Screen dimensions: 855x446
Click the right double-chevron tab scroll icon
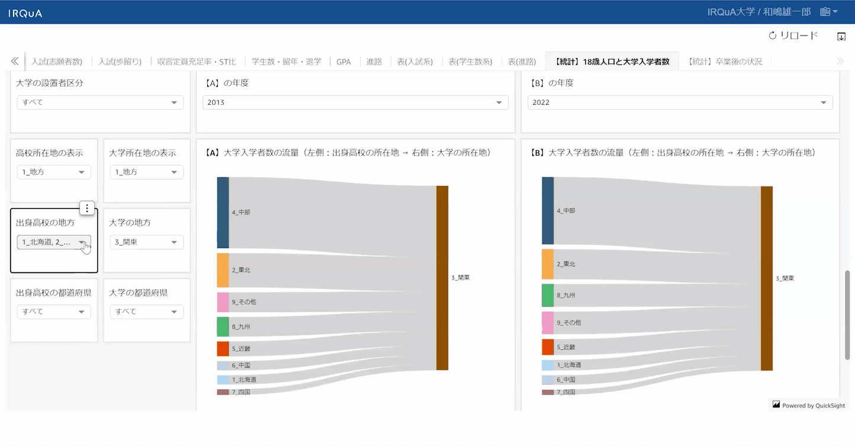[x=840, y=61]
